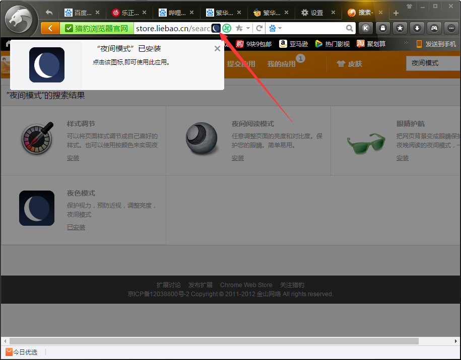Open the Chrome Web Store footer link
Image resolution: width=461 pixels, height=360 pixels.
pyautogui.click(x=246, y=285)
